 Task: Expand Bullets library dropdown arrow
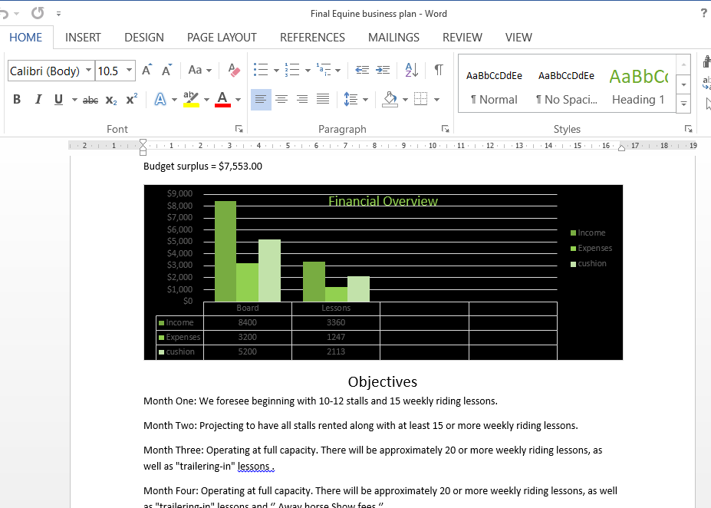tap(276, 71)
